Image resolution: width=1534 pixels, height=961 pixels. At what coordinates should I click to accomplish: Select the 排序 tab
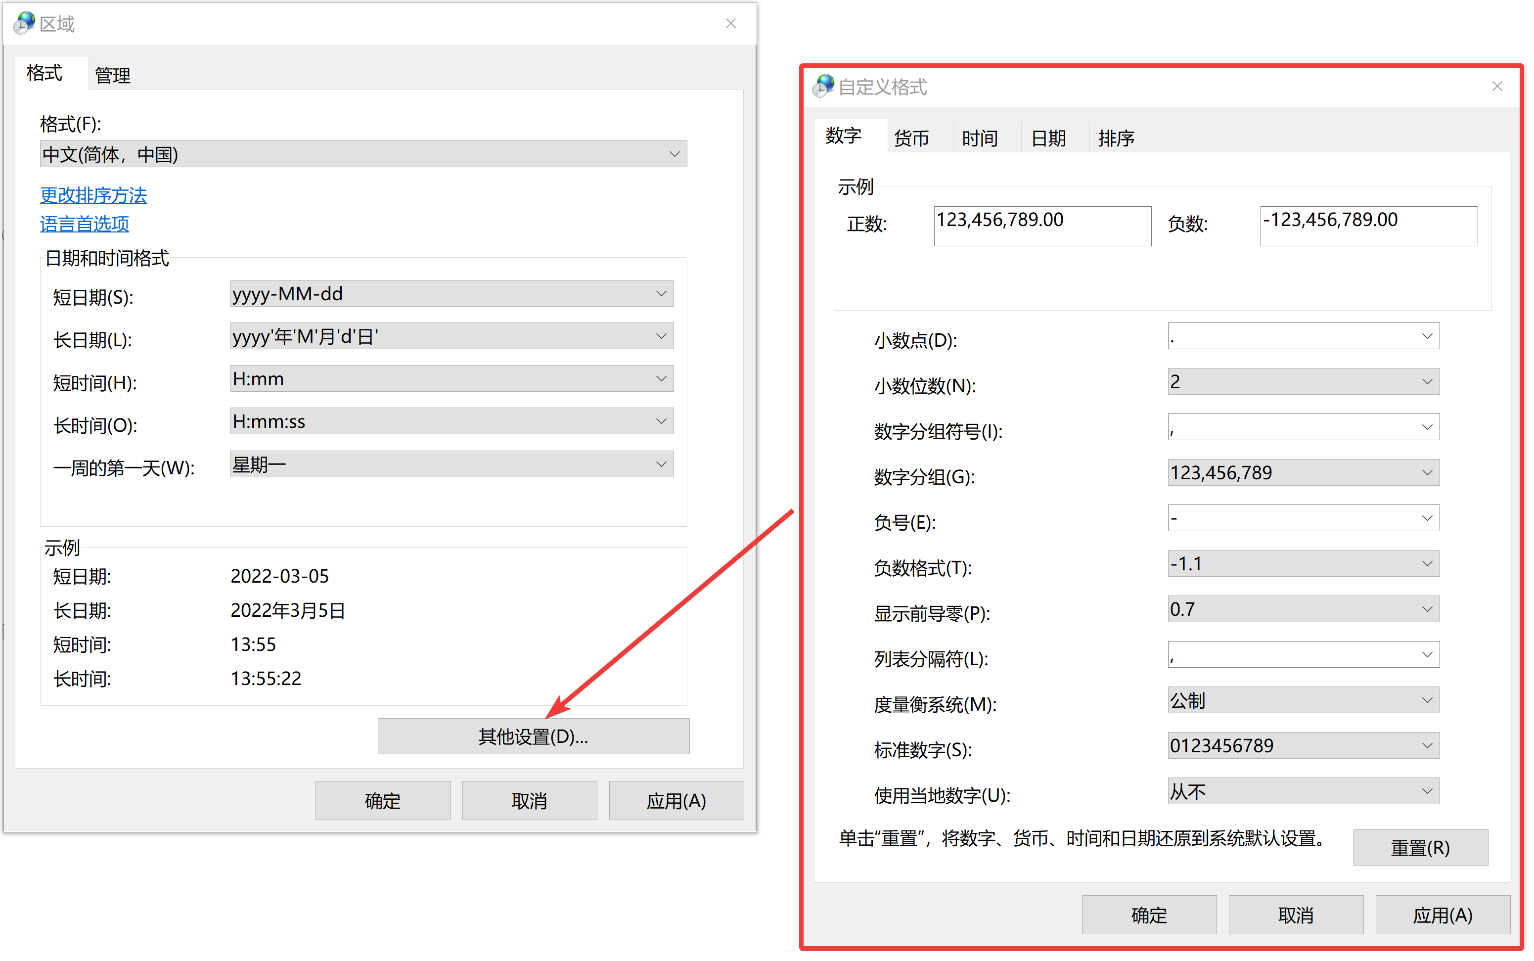point(1116,138)
